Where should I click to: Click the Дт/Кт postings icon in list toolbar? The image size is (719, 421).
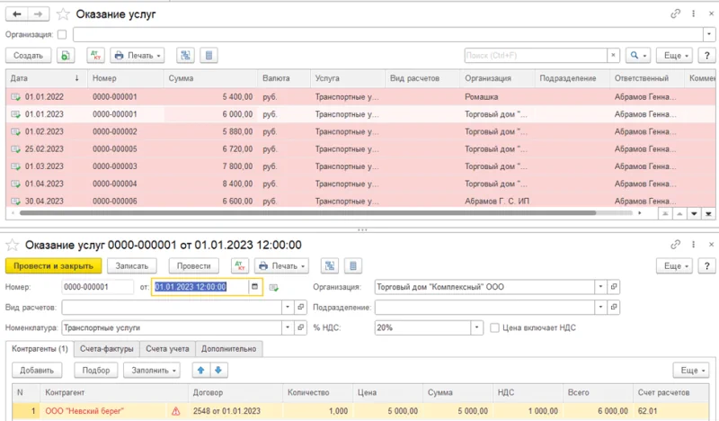(94, 56)
